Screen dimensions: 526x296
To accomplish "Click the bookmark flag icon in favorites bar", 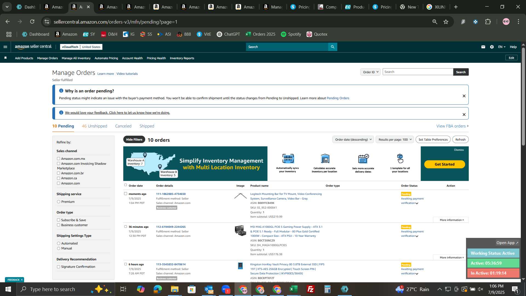I will (5, 58).
